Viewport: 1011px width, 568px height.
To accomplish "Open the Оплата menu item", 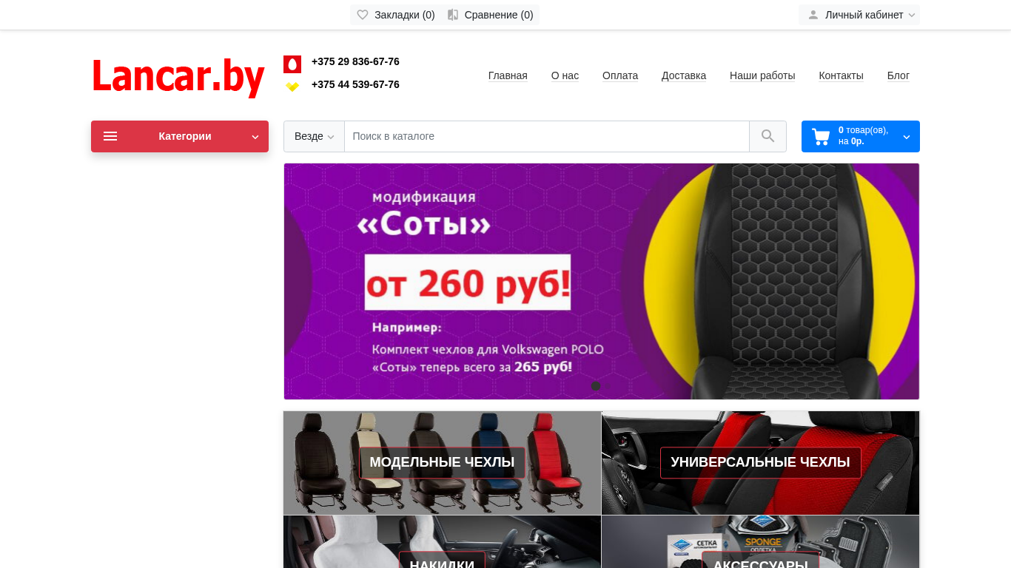I will tap(620, 75).
